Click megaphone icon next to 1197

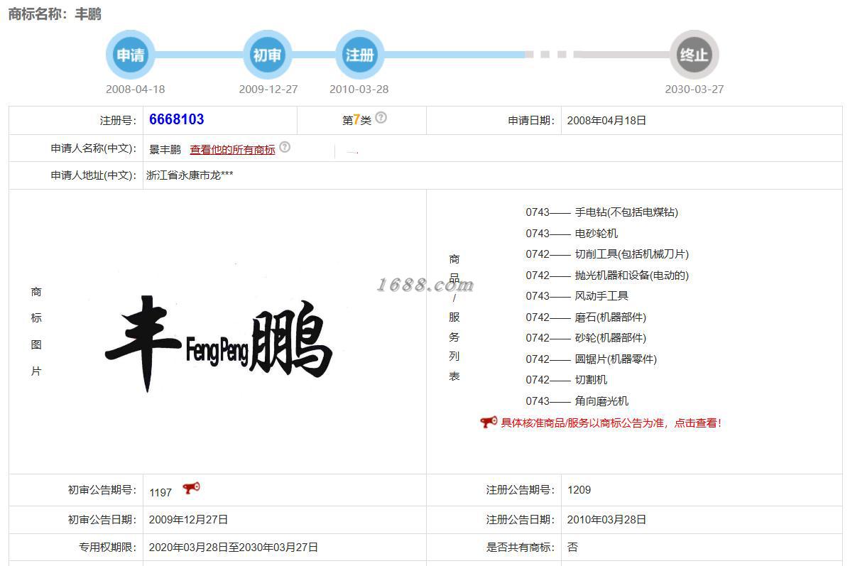191,489
